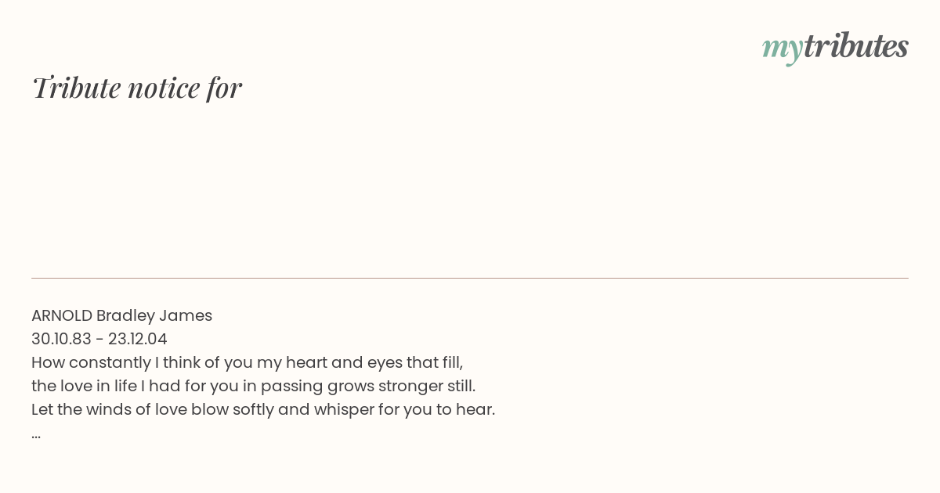
Task: Select the "Tribute notice for" heading
Action: point(136,88)
